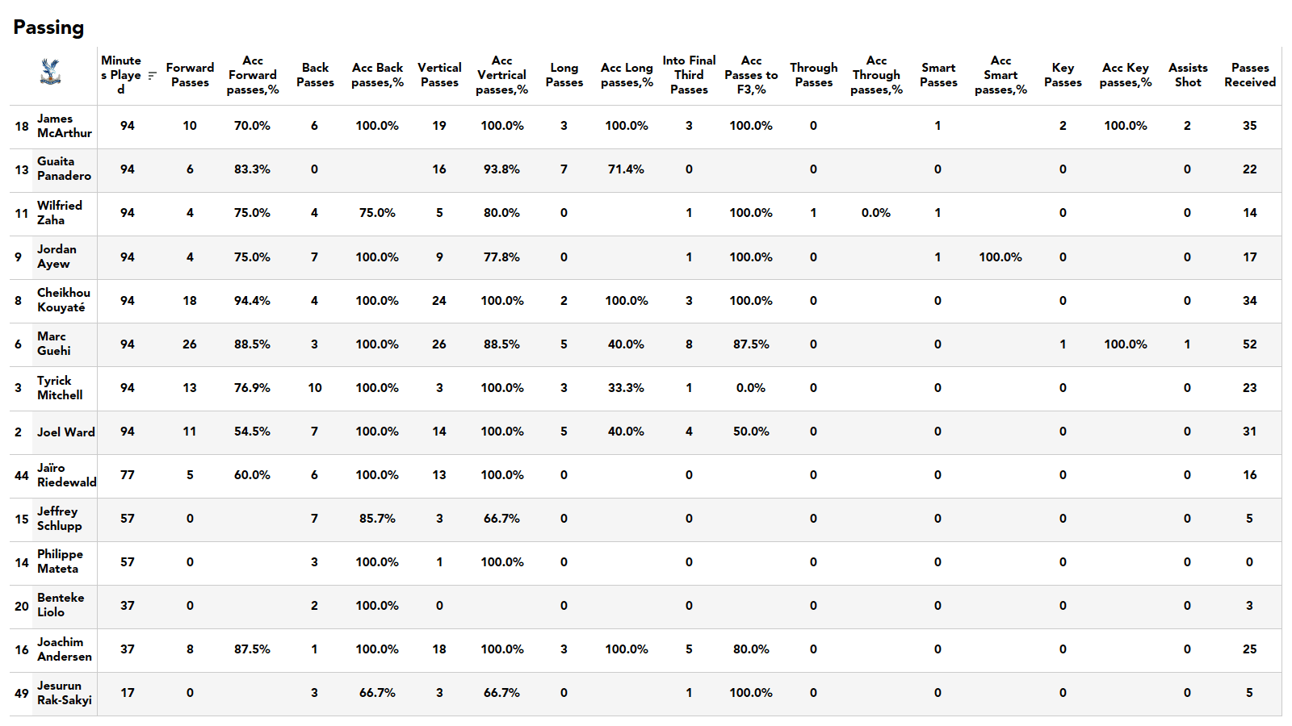Select the Key Passes column header

pos(1063,75)
